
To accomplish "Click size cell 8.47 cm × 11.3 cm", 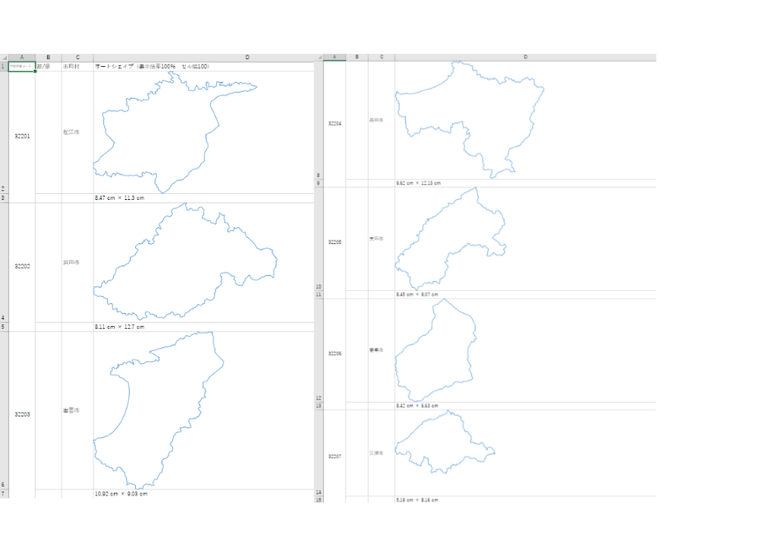I will (x=204, y=198).
